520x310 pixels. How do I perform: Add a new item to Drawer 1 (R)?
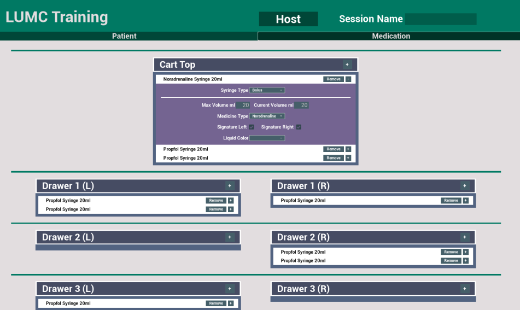pyautogui.click(x=464, y=186)
